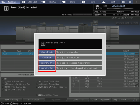The width and height of the screenshot is (140, 105).
Task: Switch to the JOB LIST tab
Action: point(30,2)
